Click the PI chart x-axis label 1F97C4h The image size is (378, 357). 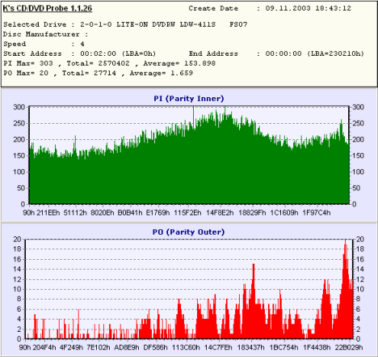pyautogui.click(x=317, y=213)
